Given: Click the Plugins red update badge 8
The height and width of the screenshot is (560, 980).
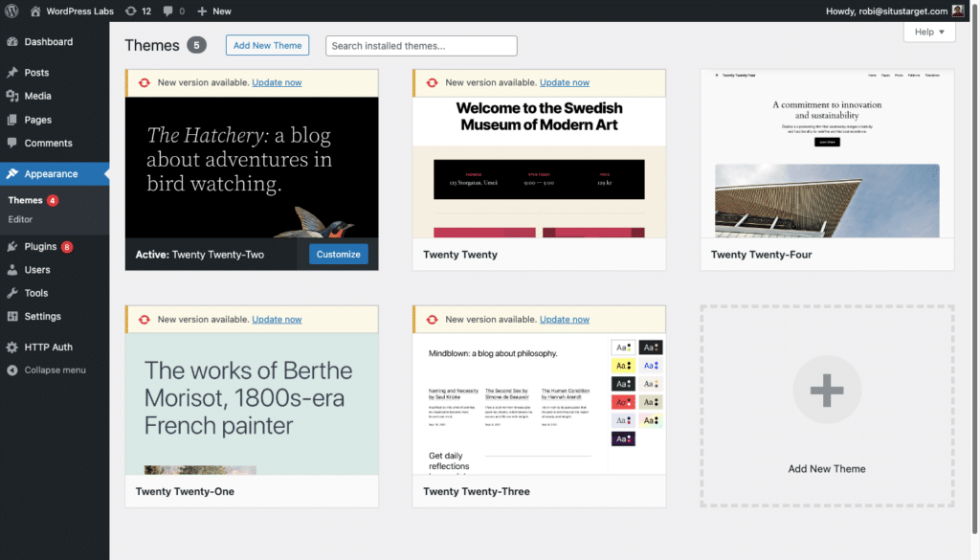Looking at the screenshot, I should [67, 247].
